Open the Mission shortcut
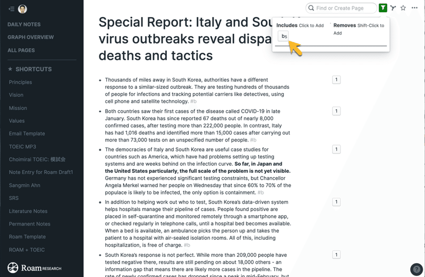Viewport: 425px width, 277px height. point(18,108)
